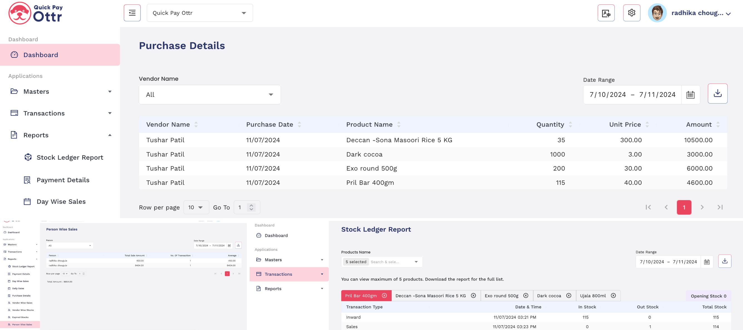The height and width of the screenshot is (330, 743).
Task: Sort Purchase Details by Purchase Date column
Action: tap(299, 124)
